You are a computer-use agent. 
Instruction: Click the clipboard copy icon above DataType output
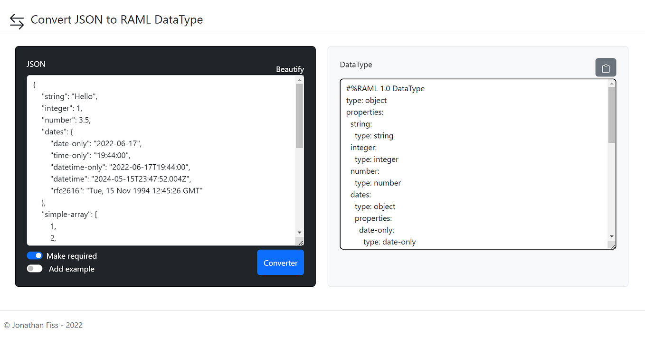606,67
